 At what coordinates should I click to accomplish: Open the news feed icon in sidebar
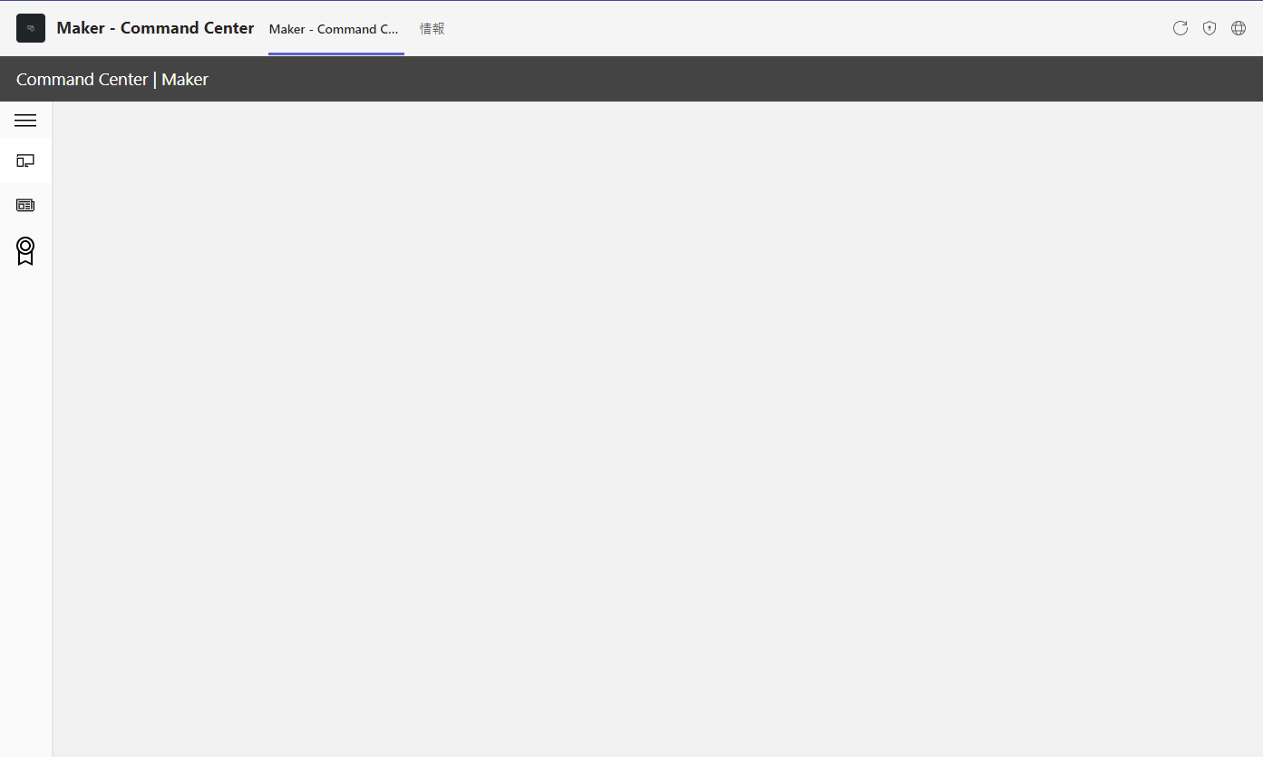pyautogui.click(x=25, y=206)
